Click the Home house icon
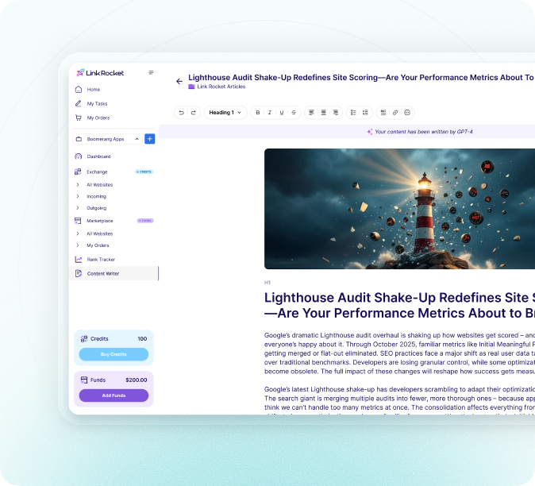 [x=79, y=90]
